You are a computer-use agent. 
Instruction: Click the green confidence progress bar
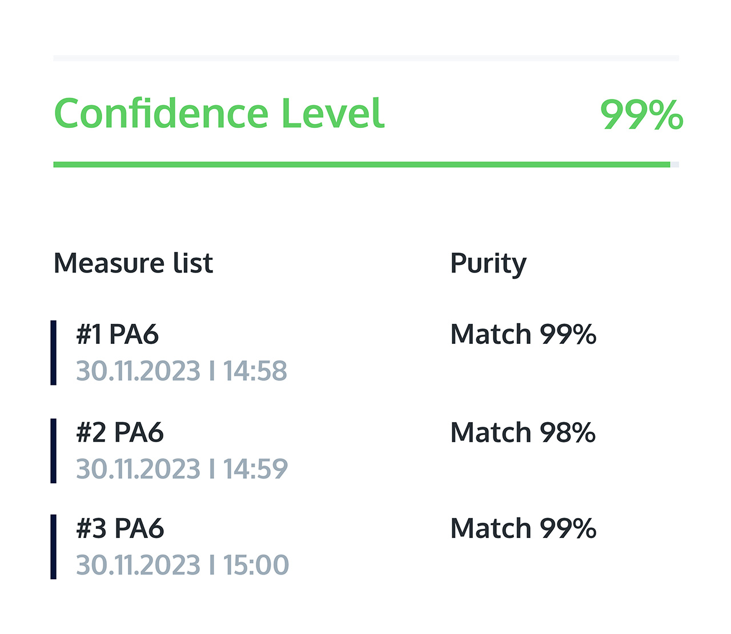click(361, 164)
